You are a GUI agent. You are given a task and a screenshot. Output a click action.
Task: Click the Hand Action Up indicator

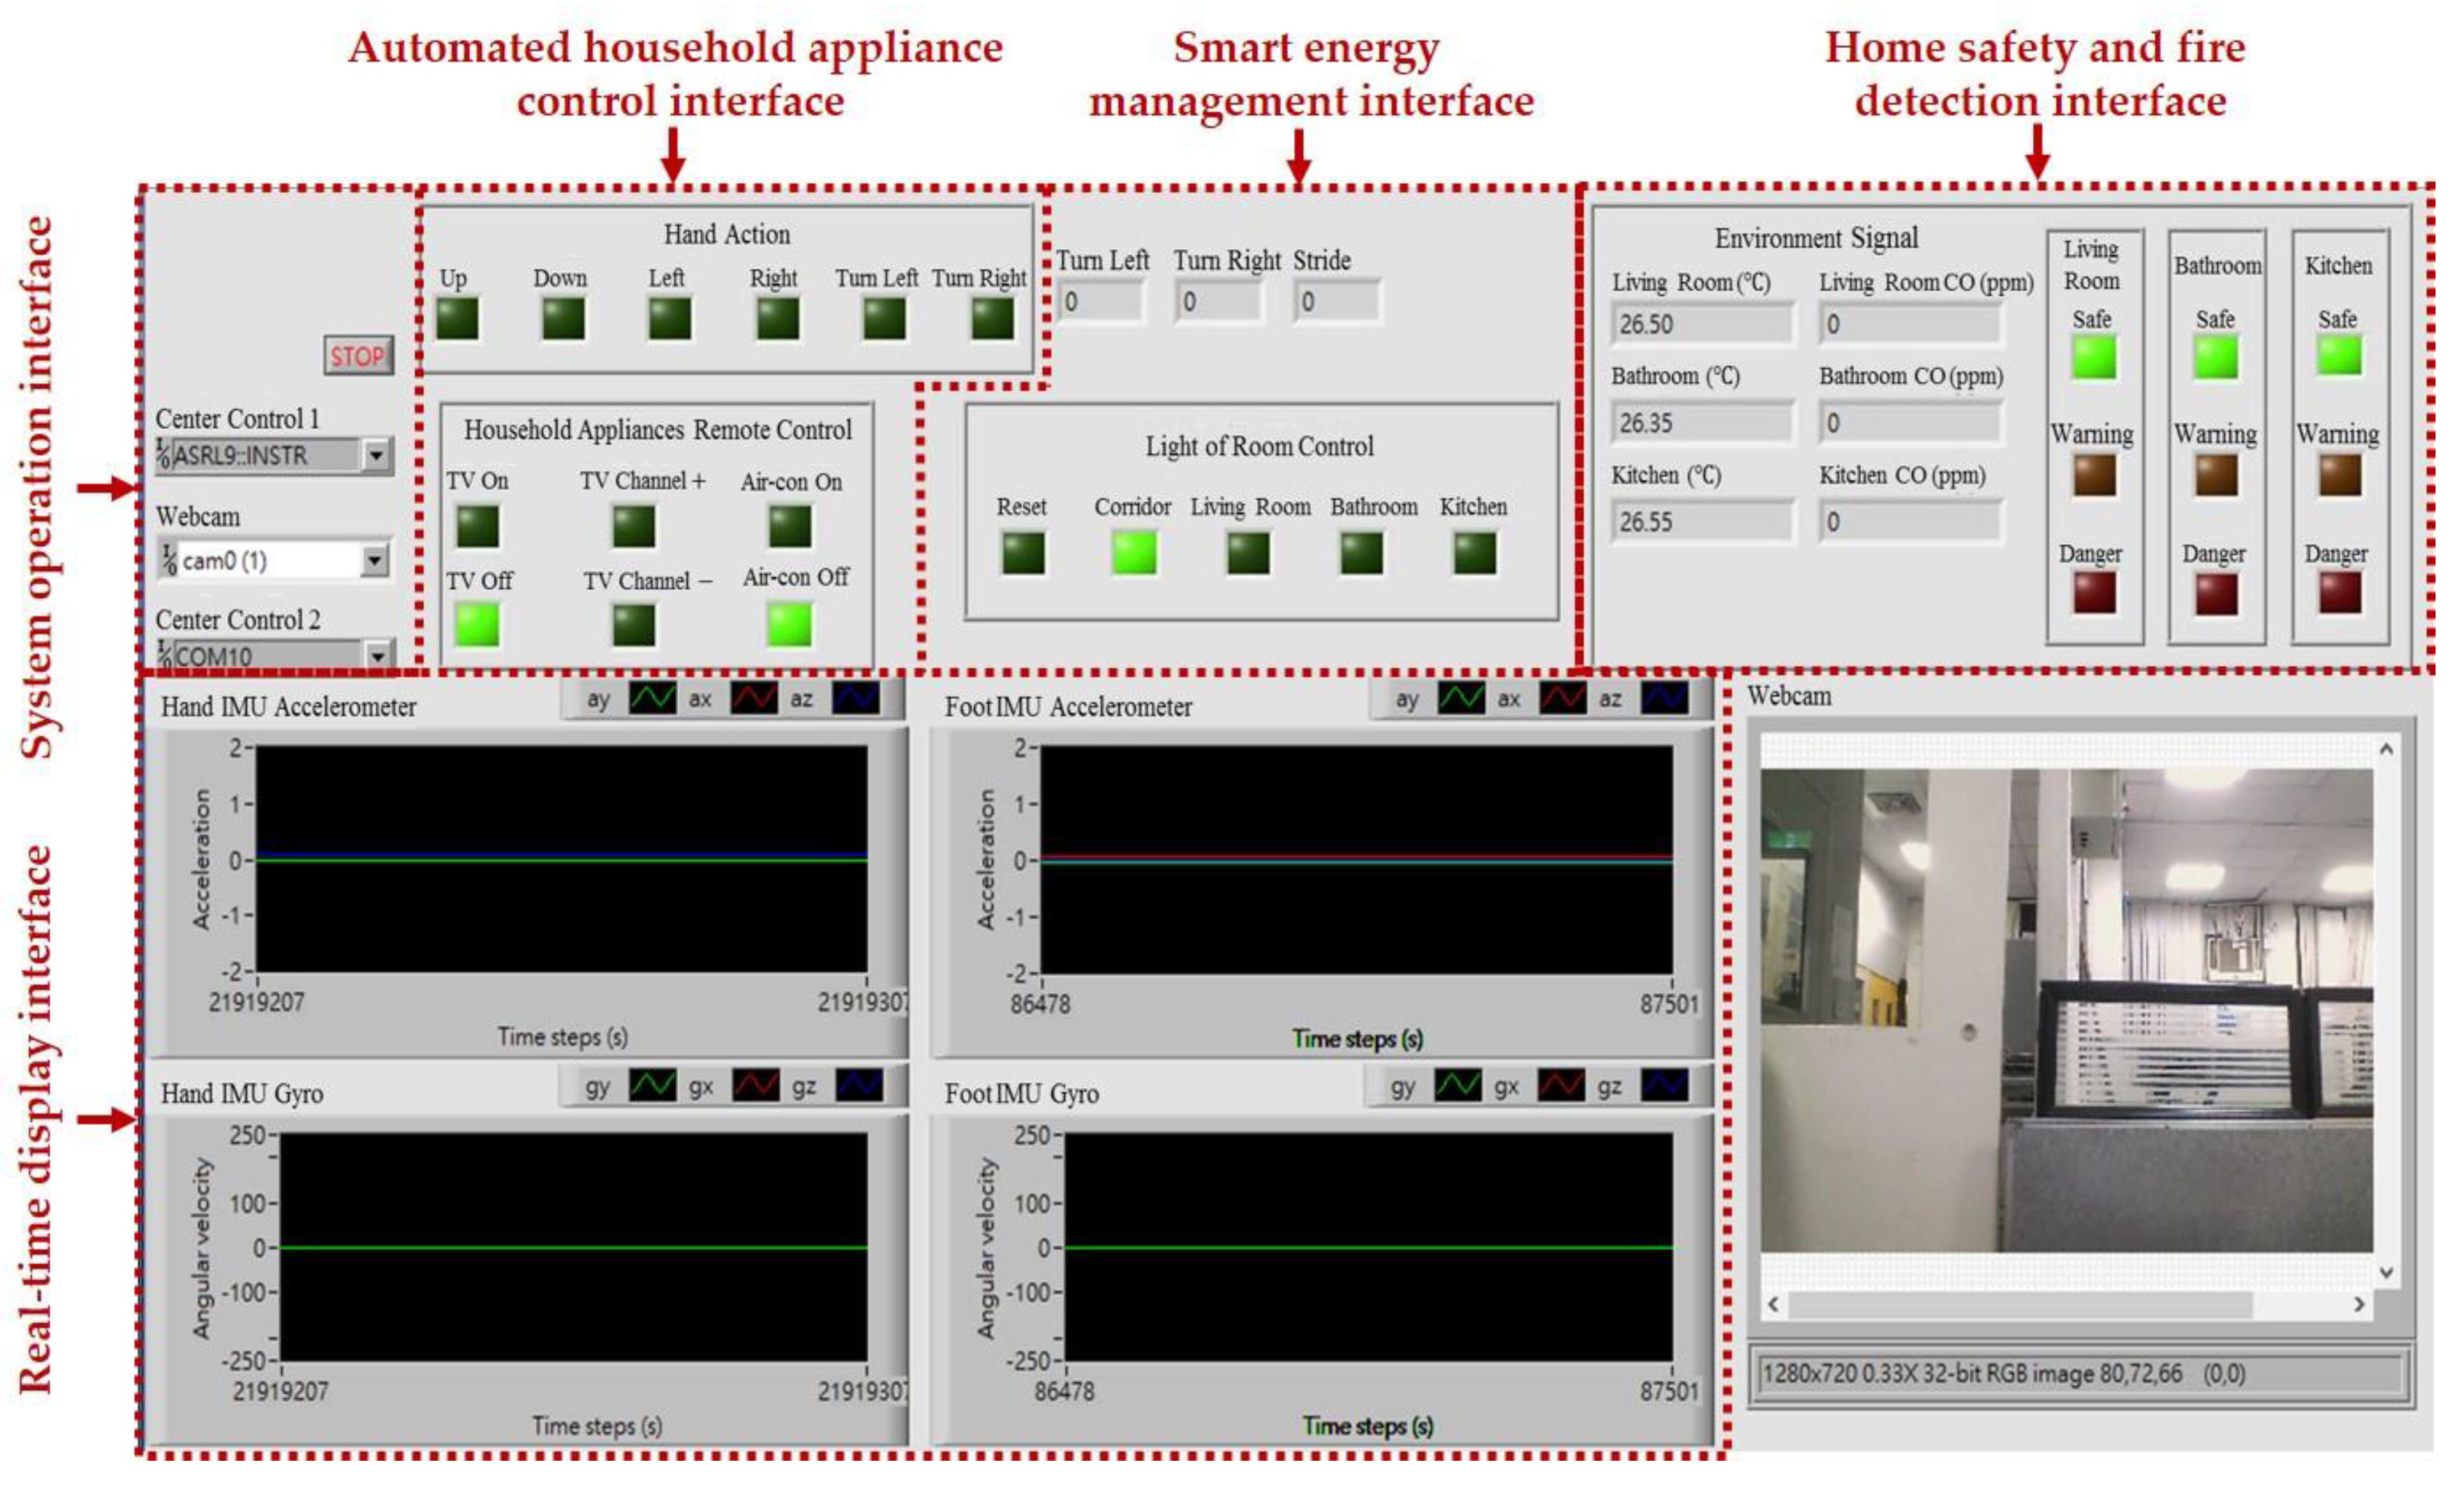coord(458,319)
